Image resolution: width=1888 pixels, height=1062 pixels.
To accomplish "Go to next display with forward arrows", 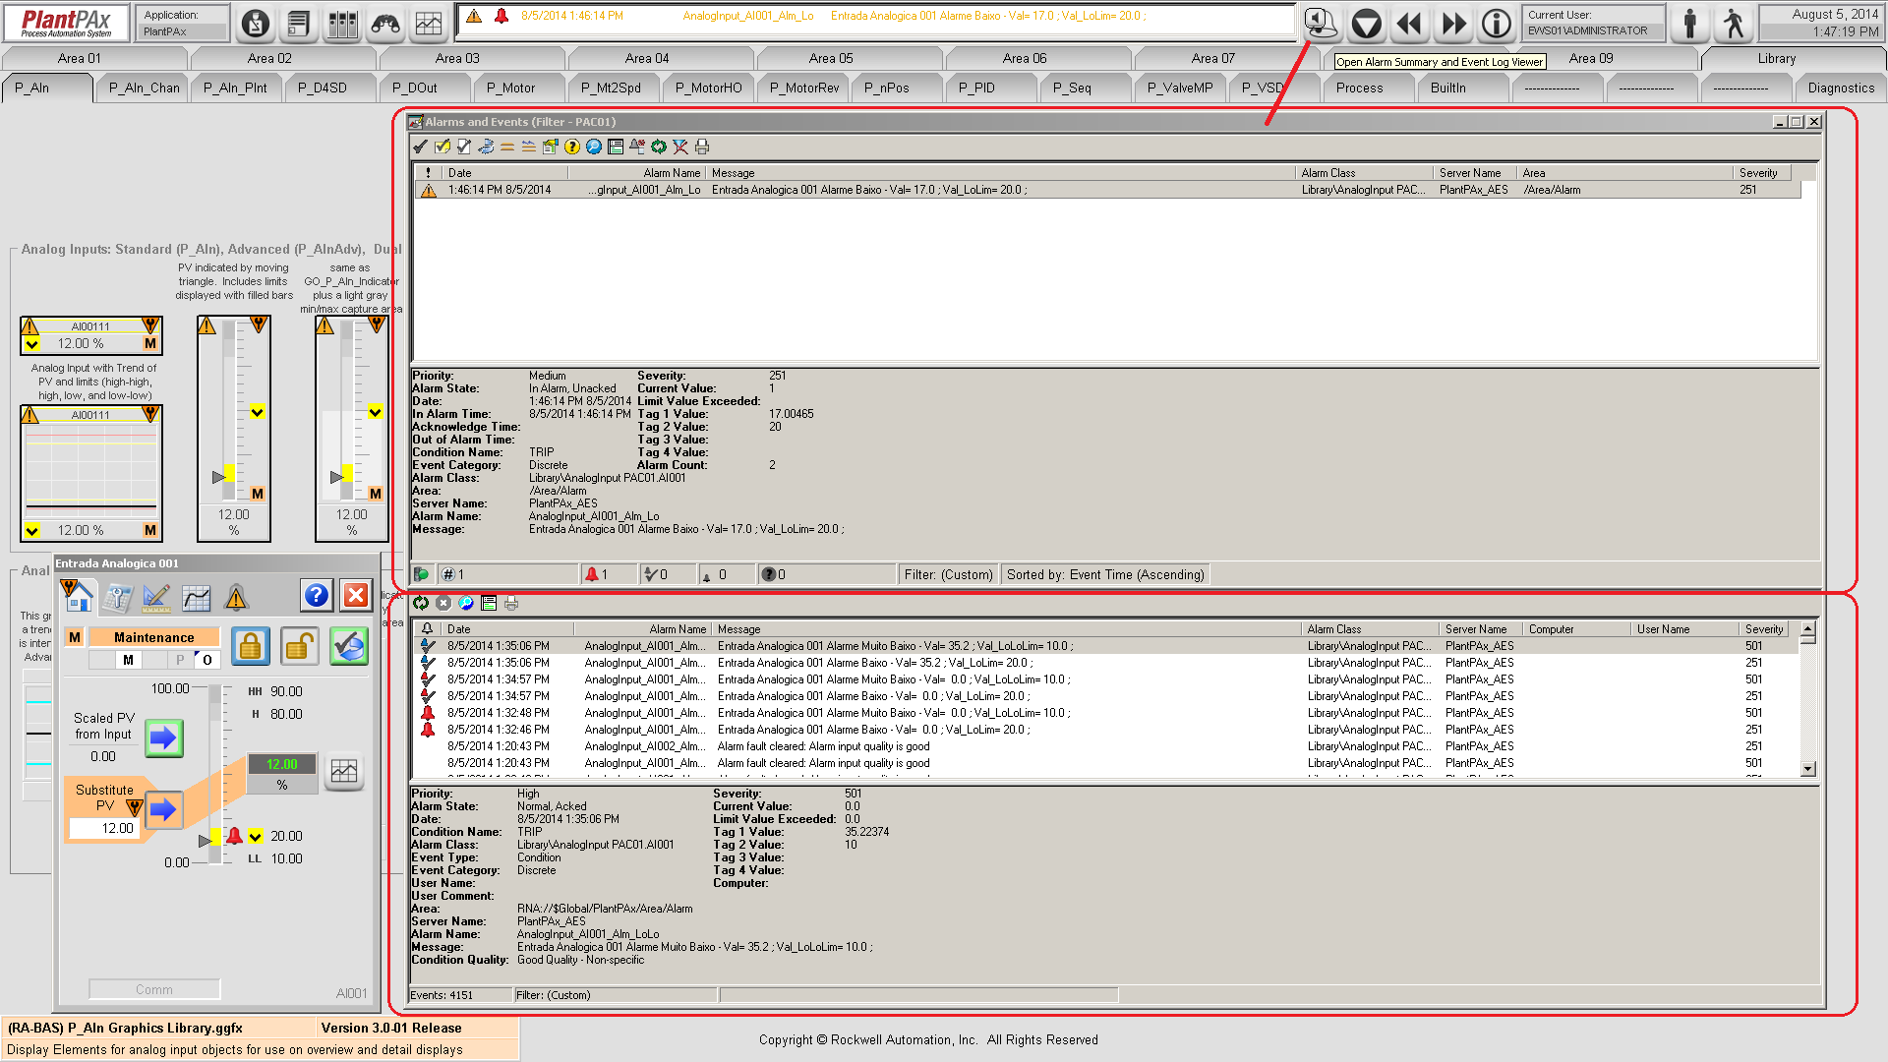I will pos(1453,24).
